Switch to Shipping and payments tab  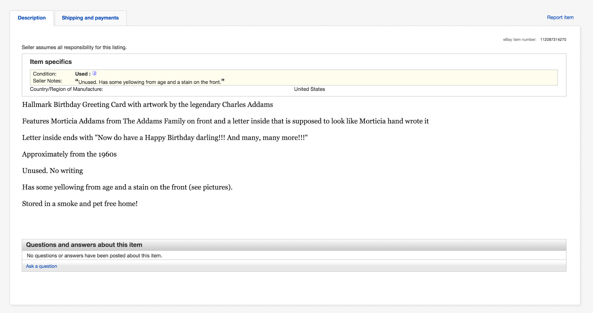click(x=90, y=18)
